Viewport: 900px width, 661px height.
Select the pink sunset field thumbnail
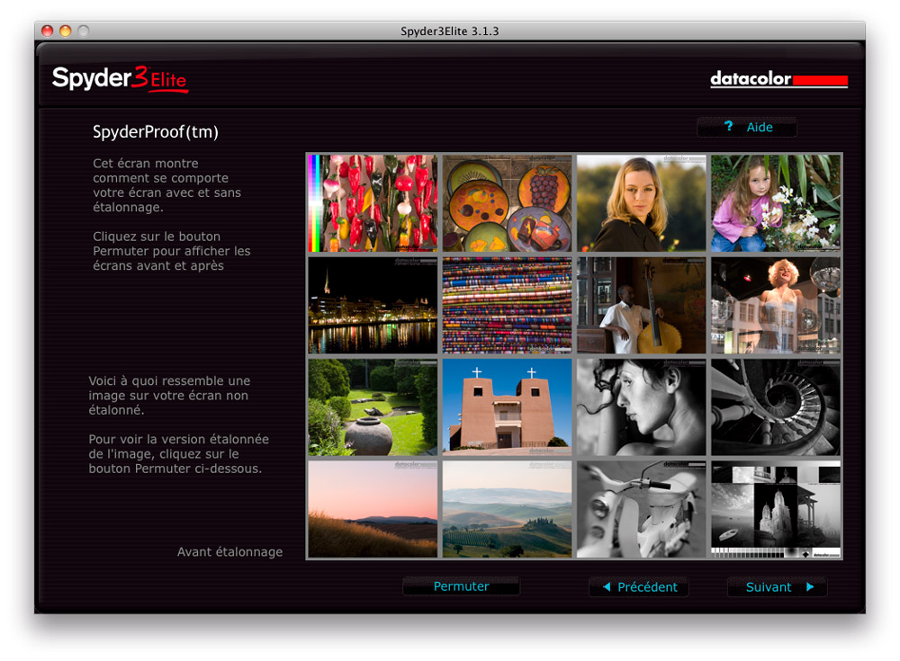[373, 510]
